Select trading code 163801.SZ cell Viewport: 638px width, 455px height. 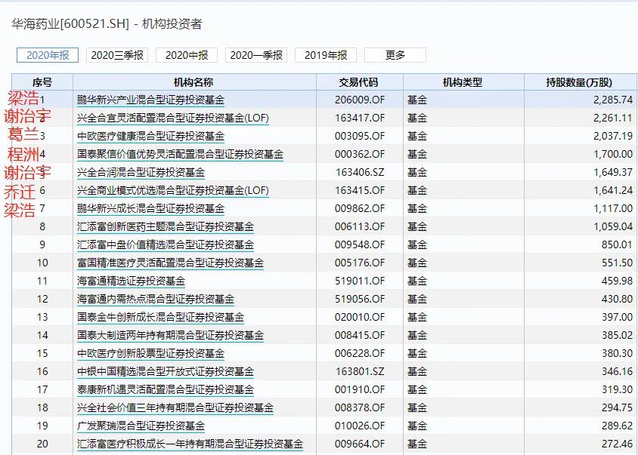pyautogui.click(x=360, y=371)
